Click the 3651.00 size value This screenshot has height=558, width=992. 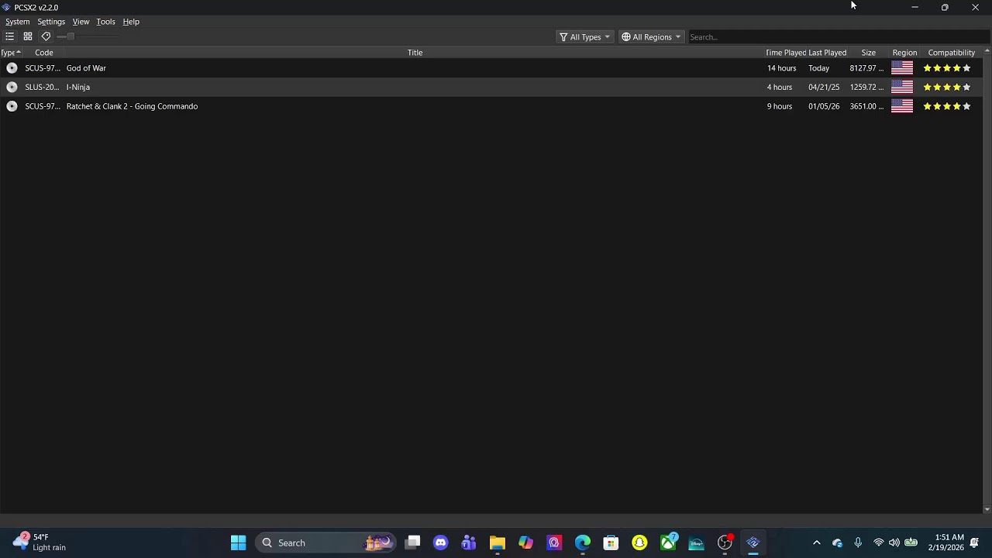866,106
